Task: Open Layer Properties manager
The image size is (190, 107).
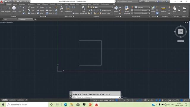Action: (x=83, y=10)
